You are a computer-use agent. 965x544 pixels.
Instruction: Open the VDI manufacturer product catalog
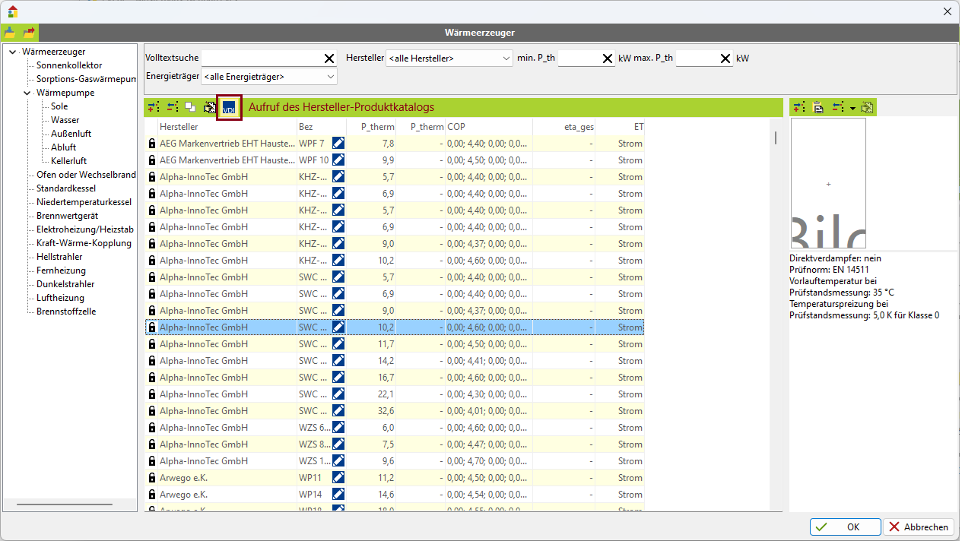coord(229,108)
